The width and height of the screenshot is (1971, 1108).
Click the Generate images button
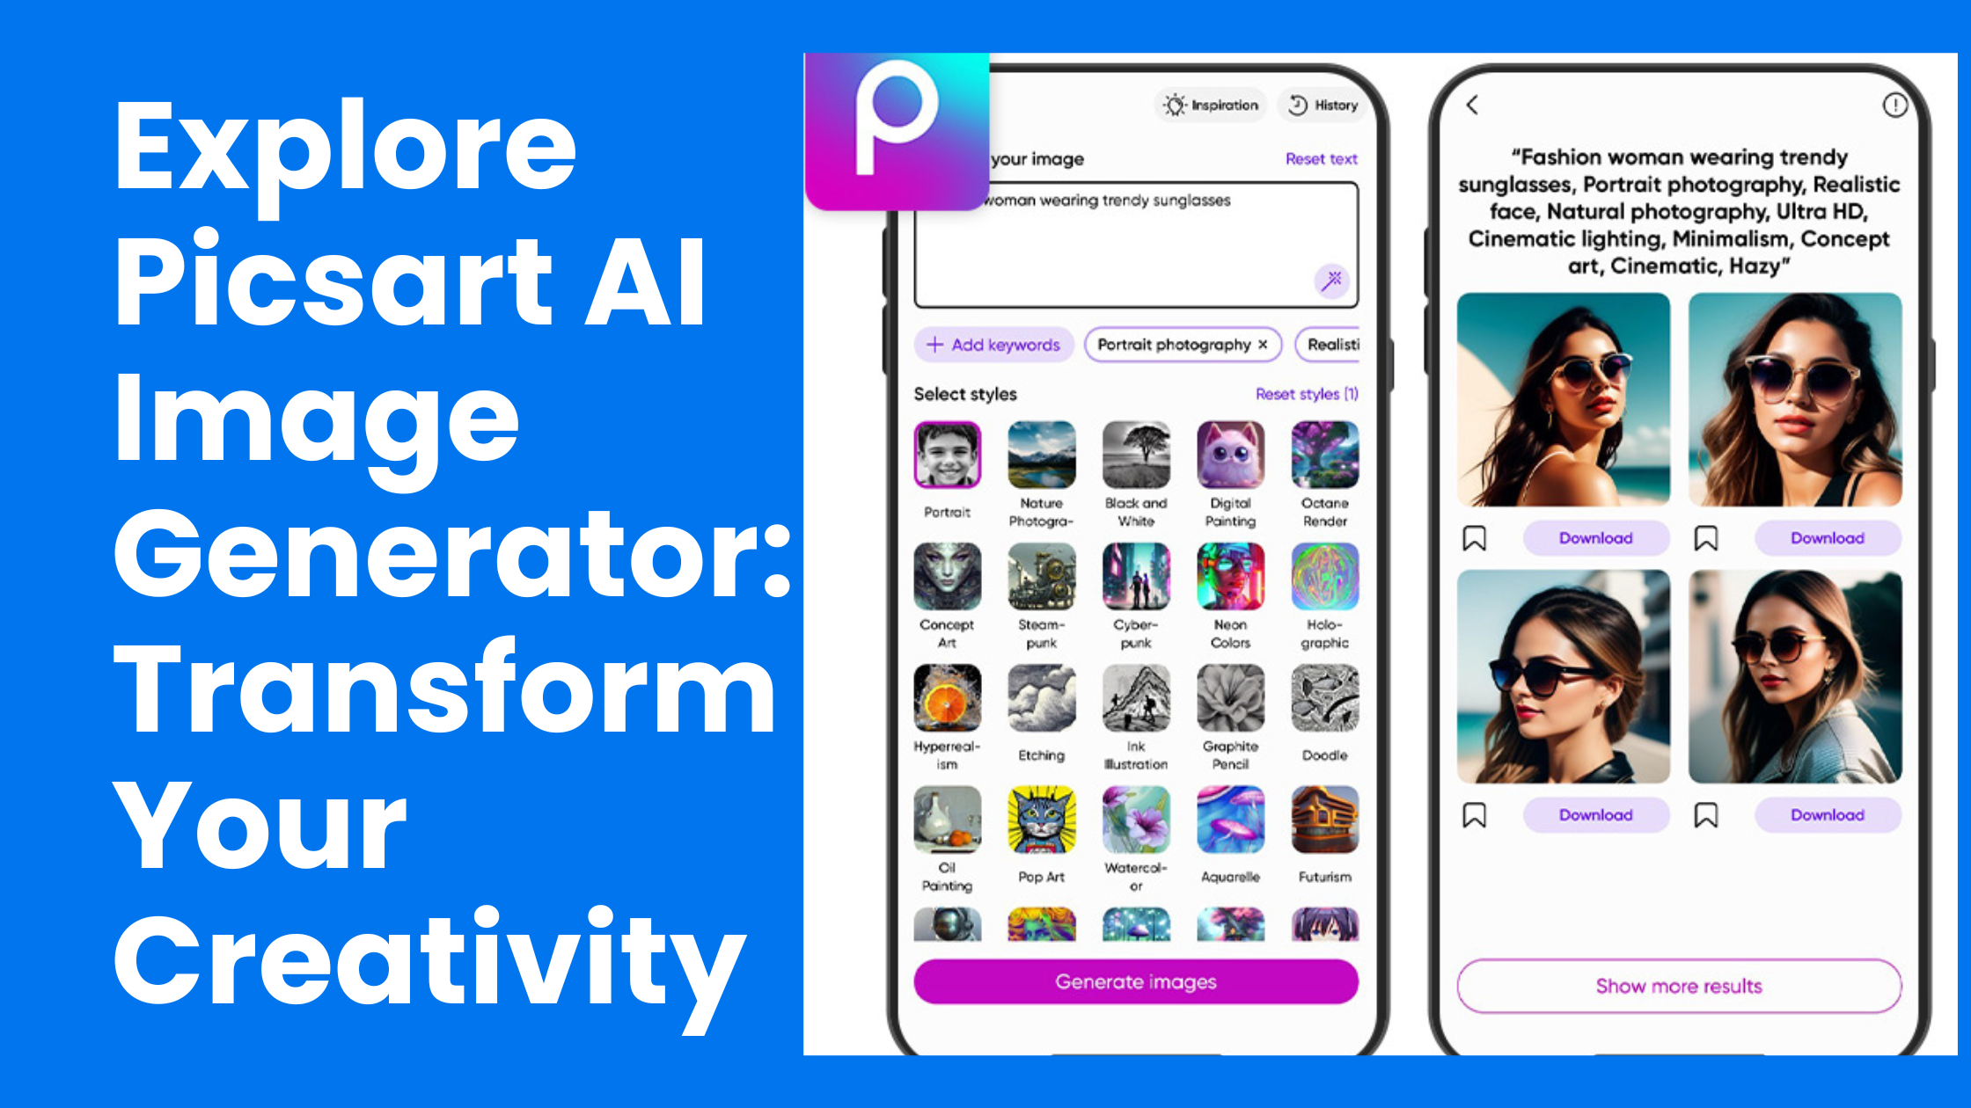click(1133, 980)
